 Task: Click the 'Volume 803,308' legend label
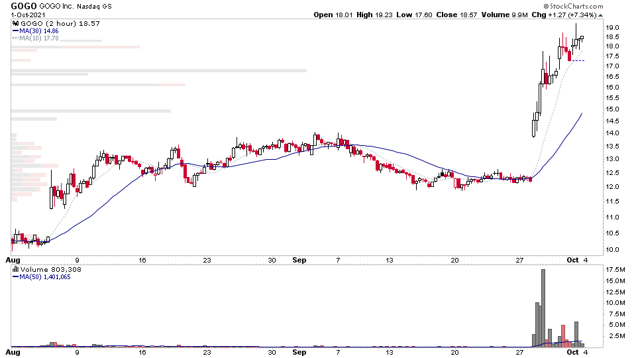coord(51,270)
